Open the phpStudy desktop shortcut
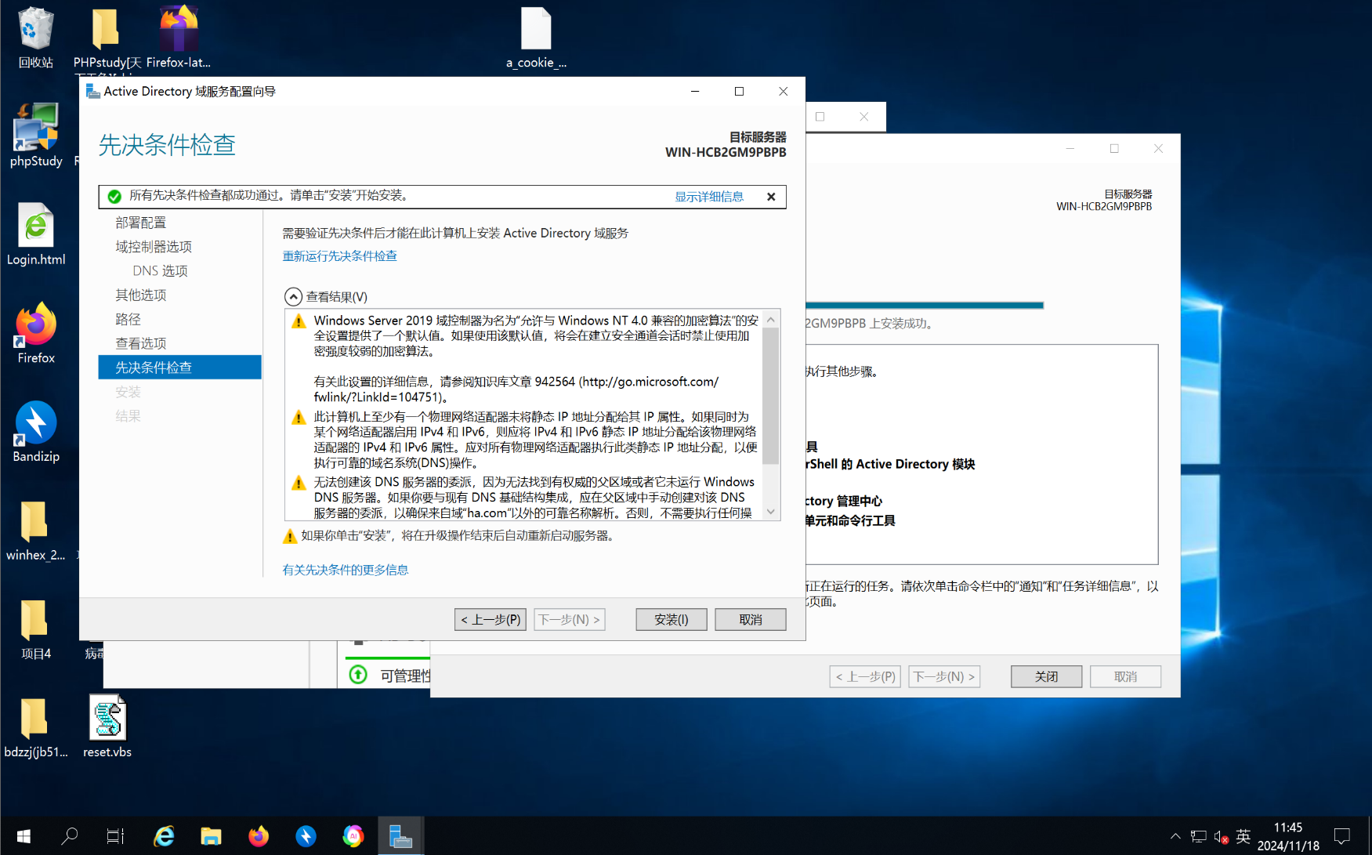This screenshot has height=855, width=1372. point(36,135)
